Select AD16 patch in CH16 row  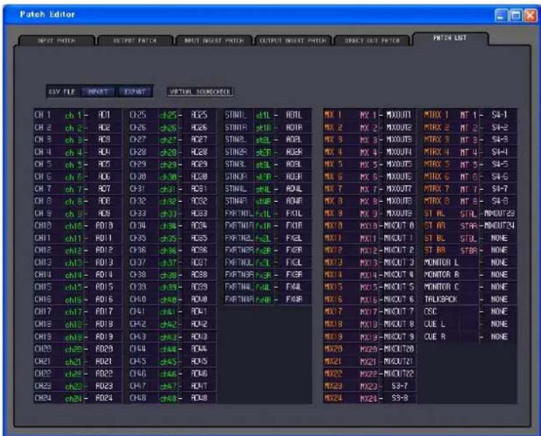pyautogui.click(x=104, y=299)
